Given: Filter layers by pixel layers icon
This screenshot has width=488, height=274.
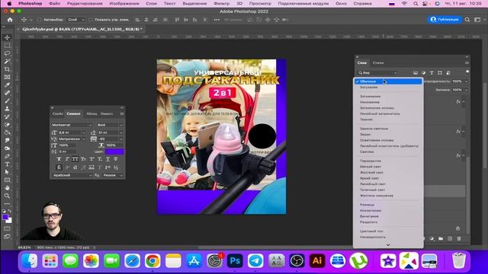Looking at the screenshot, I should (415, 73).
